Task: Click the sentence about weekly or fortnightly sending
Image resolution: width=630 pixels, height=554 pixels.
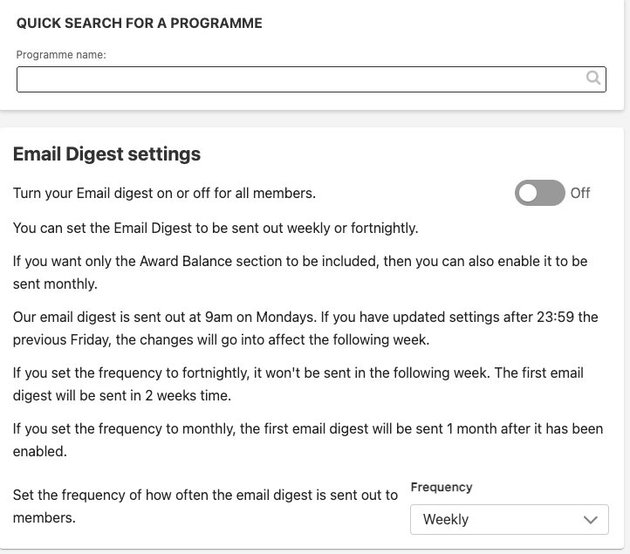Action: tap(216, 229)
